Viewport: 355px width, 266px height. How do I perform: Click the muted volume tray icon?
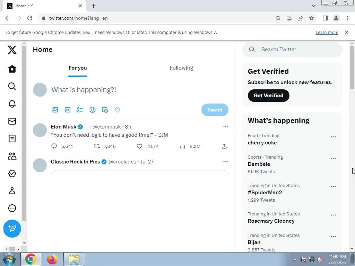tap(320, 259)
